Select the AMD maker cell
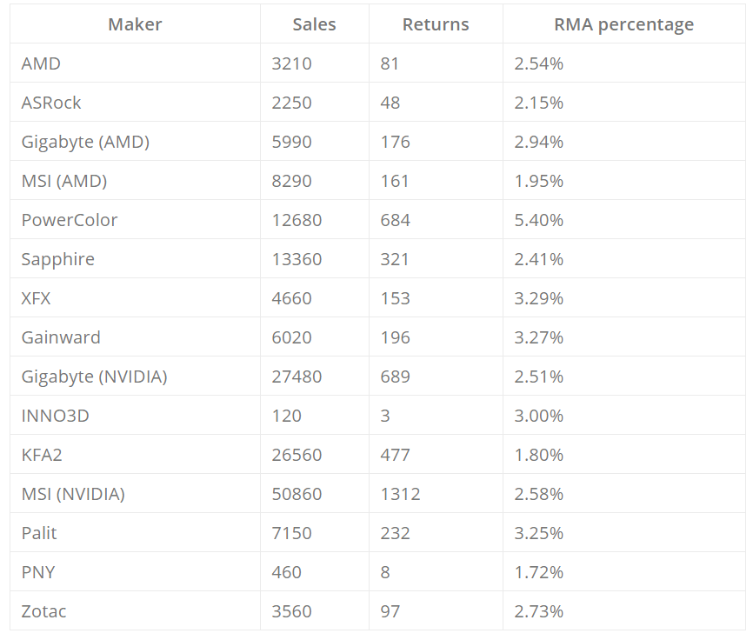 41,63
